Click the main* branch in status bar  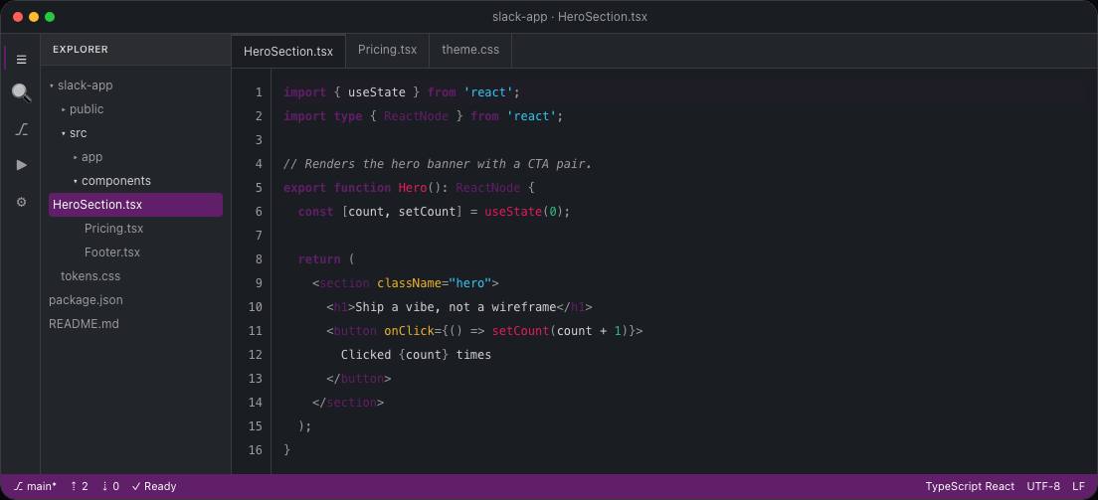point(35,486)
